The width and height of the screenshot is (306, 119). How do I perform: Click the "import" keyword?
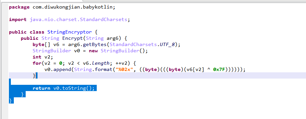(17, 20)
